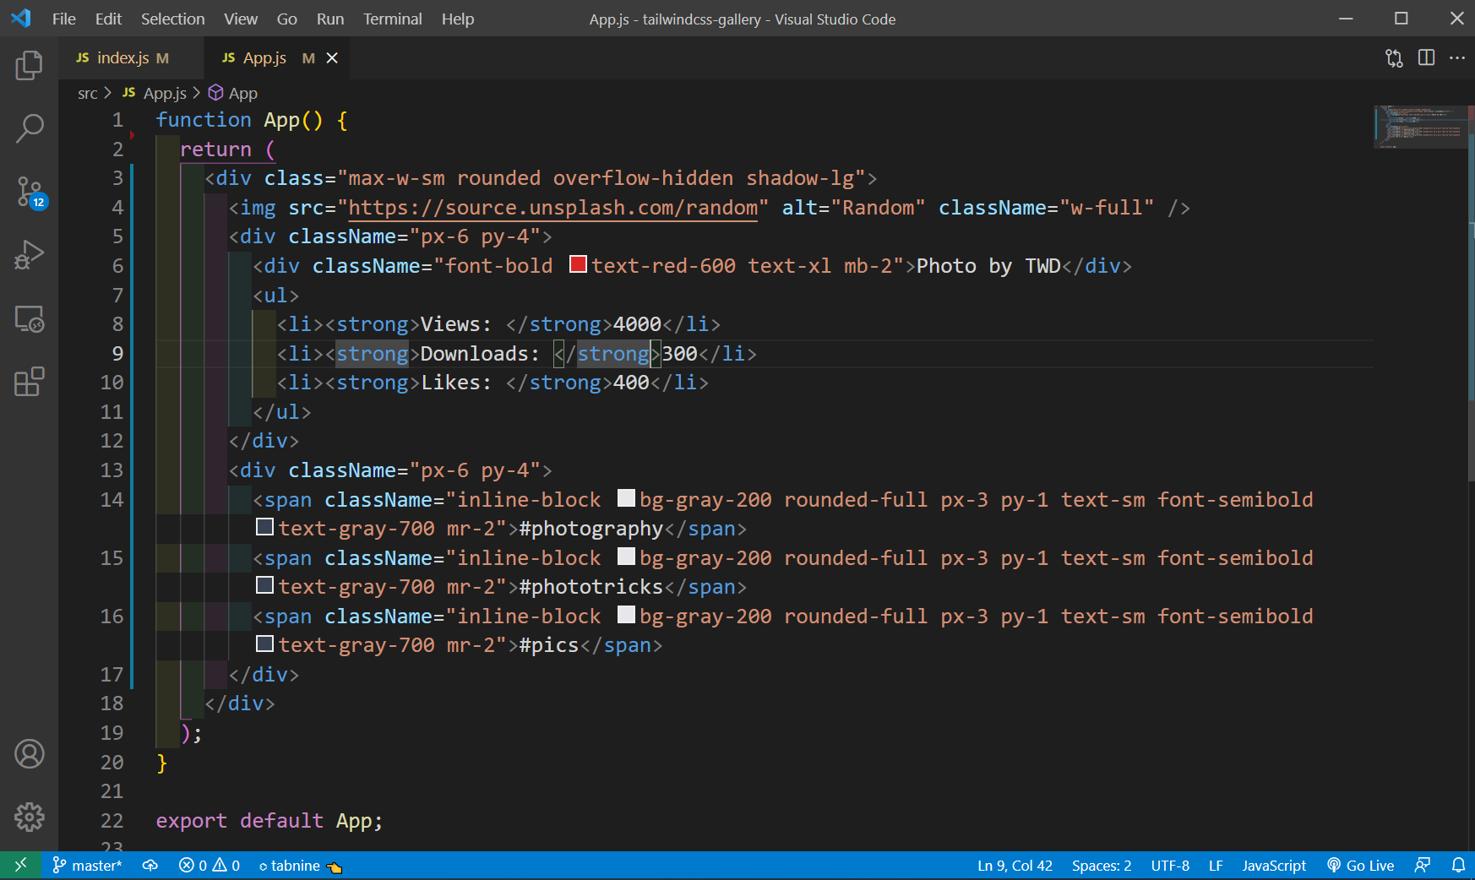The height and width of the screenshot is (880, 1475).
Task: Open the notifications bell
Action: pos(1458,866)
